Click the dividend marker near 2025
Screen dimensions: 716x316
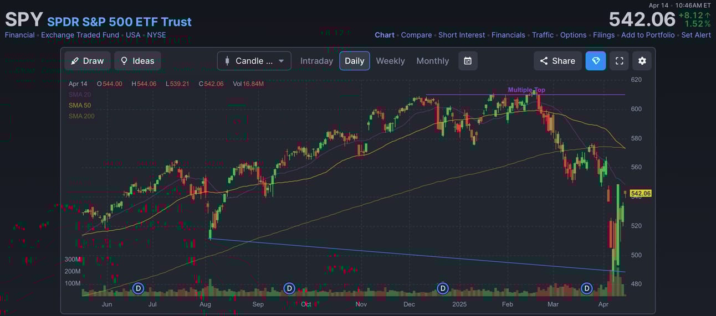[442, 288]
